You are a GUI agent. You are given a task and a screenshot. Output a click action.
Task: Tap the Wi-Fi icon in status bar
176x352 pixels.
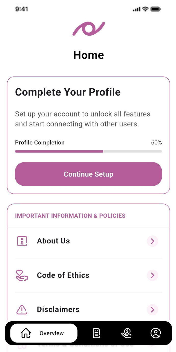[145, 9]
